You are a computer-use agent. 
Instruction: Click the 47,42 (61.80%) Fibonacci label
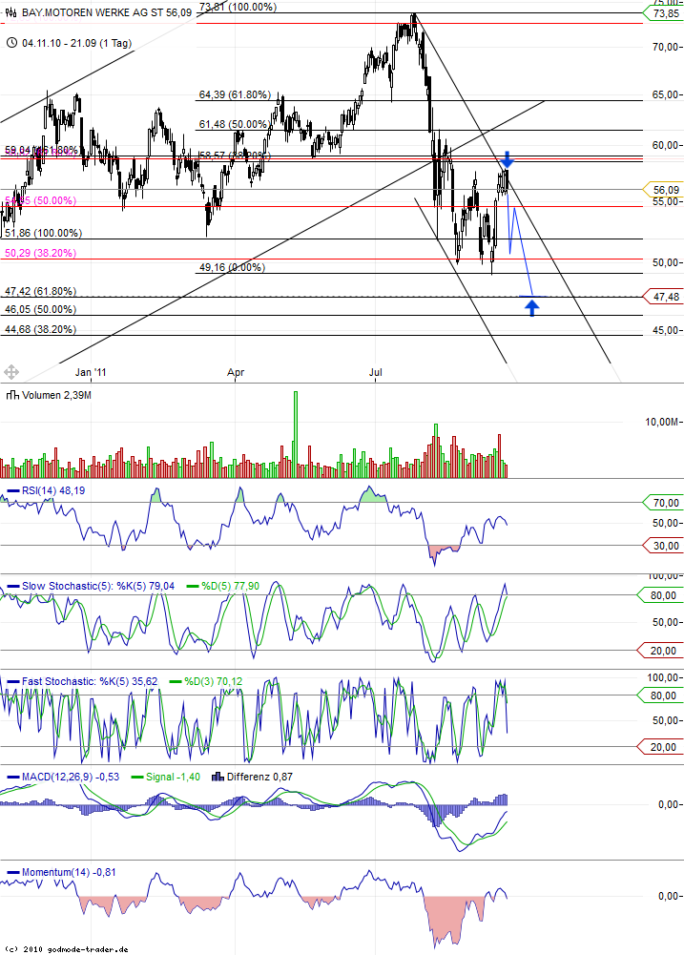pyautogui.click(x=40, y=291)
